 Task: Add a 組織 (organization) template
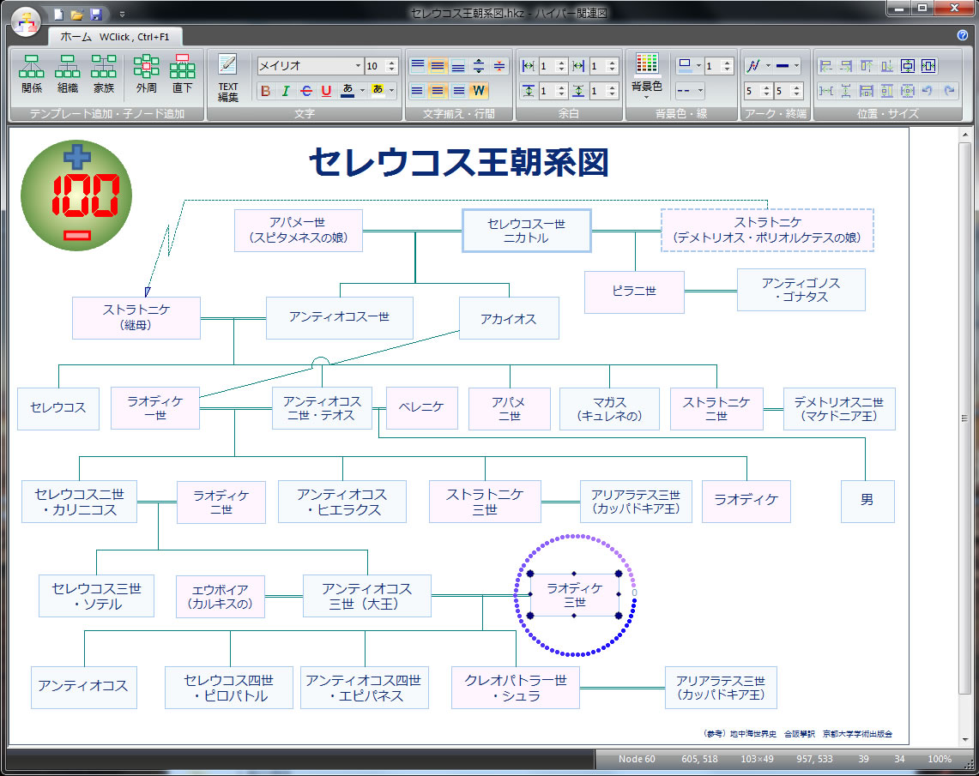click(68, 73)
